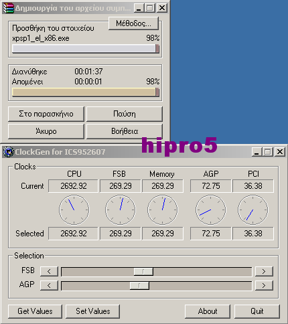This screenshot has height=324, width=288.
Task: Minimize the ClockGen window
Action: [x=257, y=152]
